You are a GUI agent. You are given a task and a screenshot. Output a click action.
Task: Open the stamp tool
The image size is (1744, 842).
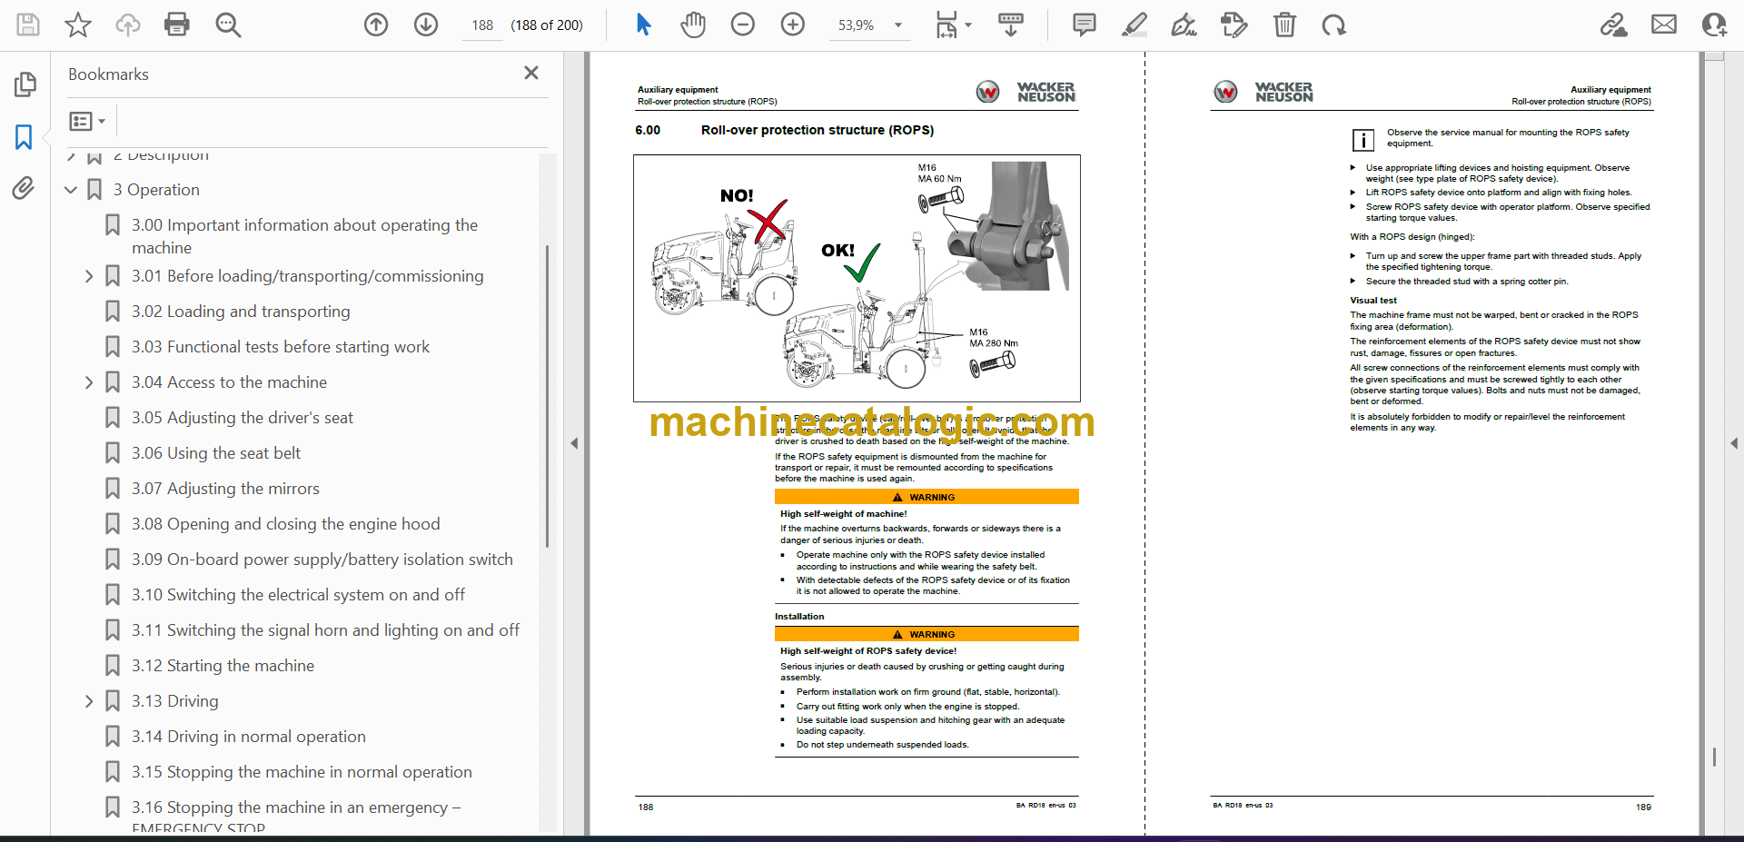coord(1234,25)
